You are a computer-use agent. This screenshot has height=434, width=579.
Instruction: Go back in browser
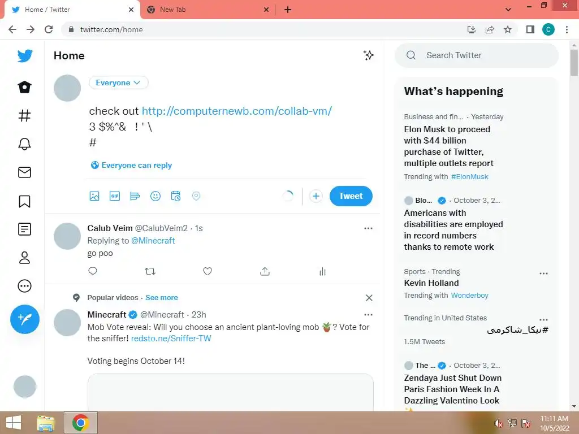[x=12, y=29]
